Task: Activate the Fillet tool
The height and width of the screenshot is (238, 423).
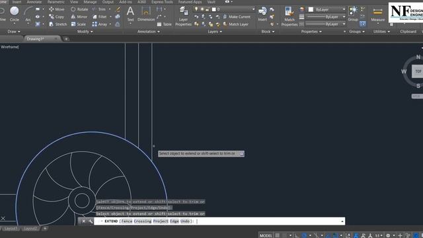Action: pyautogui.click(x=100, y=17)
